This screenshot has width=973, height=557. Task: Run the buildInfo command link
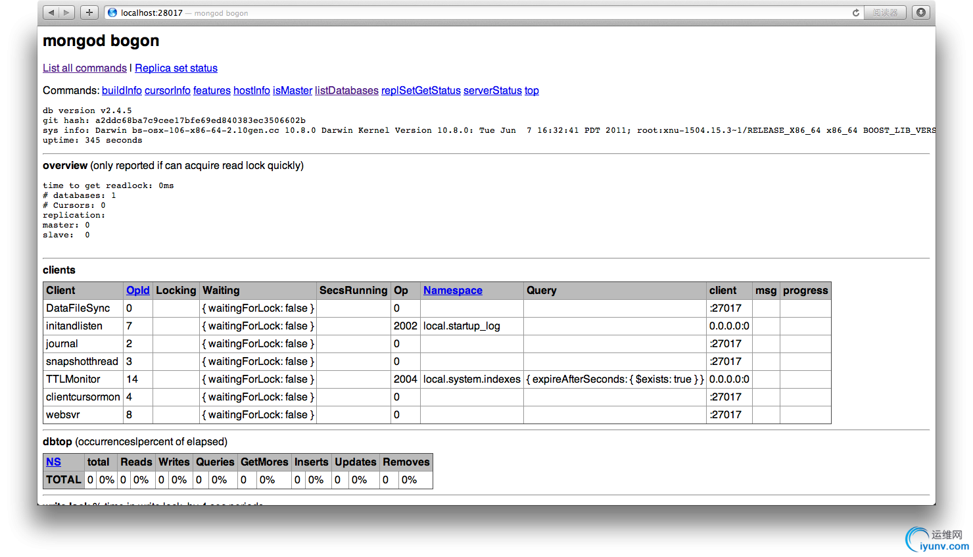[122, 90]
